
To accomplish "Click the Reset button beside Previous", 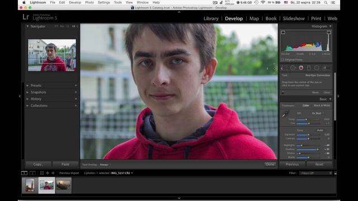I will [x=319, y=164].
